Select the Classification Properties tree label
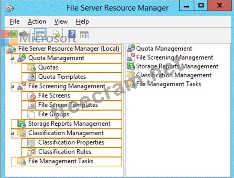Viewport: 234px width, 178px height. click(x=71, y=143)
